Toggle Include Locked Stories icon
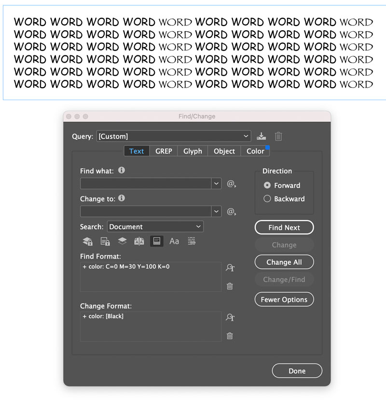Screen dimensions: 386x404 tap(105, 241)
